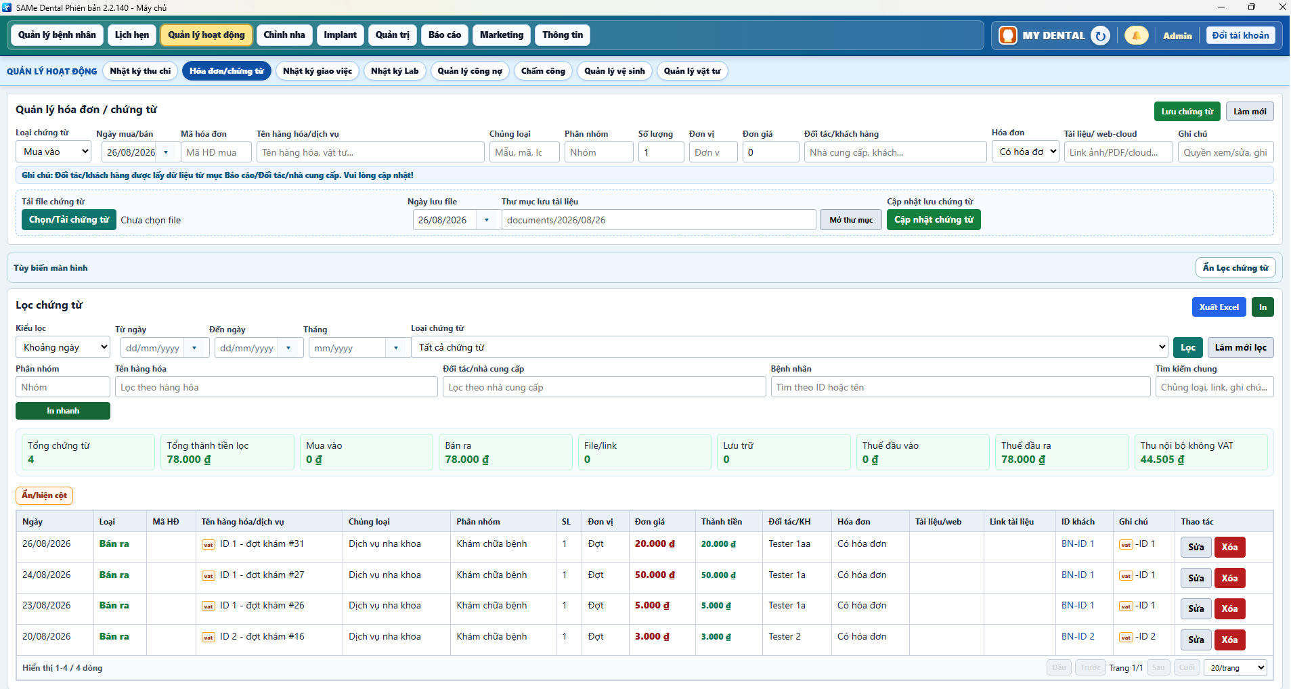Open Kiểu lọc Khoảng ngày dropdown

tap(63, 347)
